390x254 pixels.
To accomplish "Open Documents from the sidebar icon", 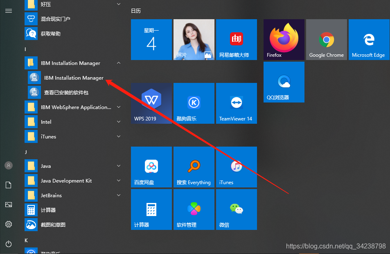I will 9,185.
